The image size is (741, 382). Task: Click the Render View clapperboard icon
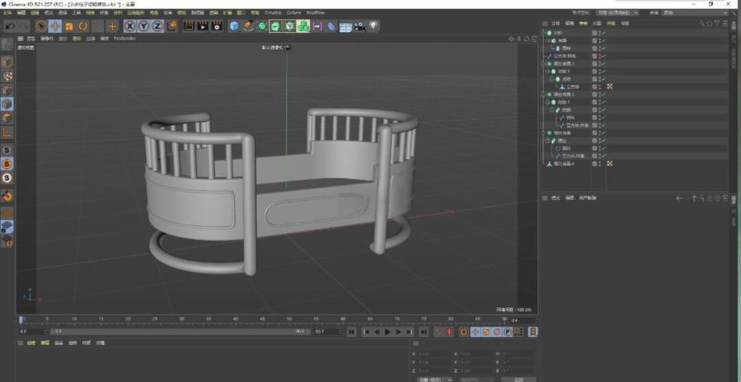[189, 26]
